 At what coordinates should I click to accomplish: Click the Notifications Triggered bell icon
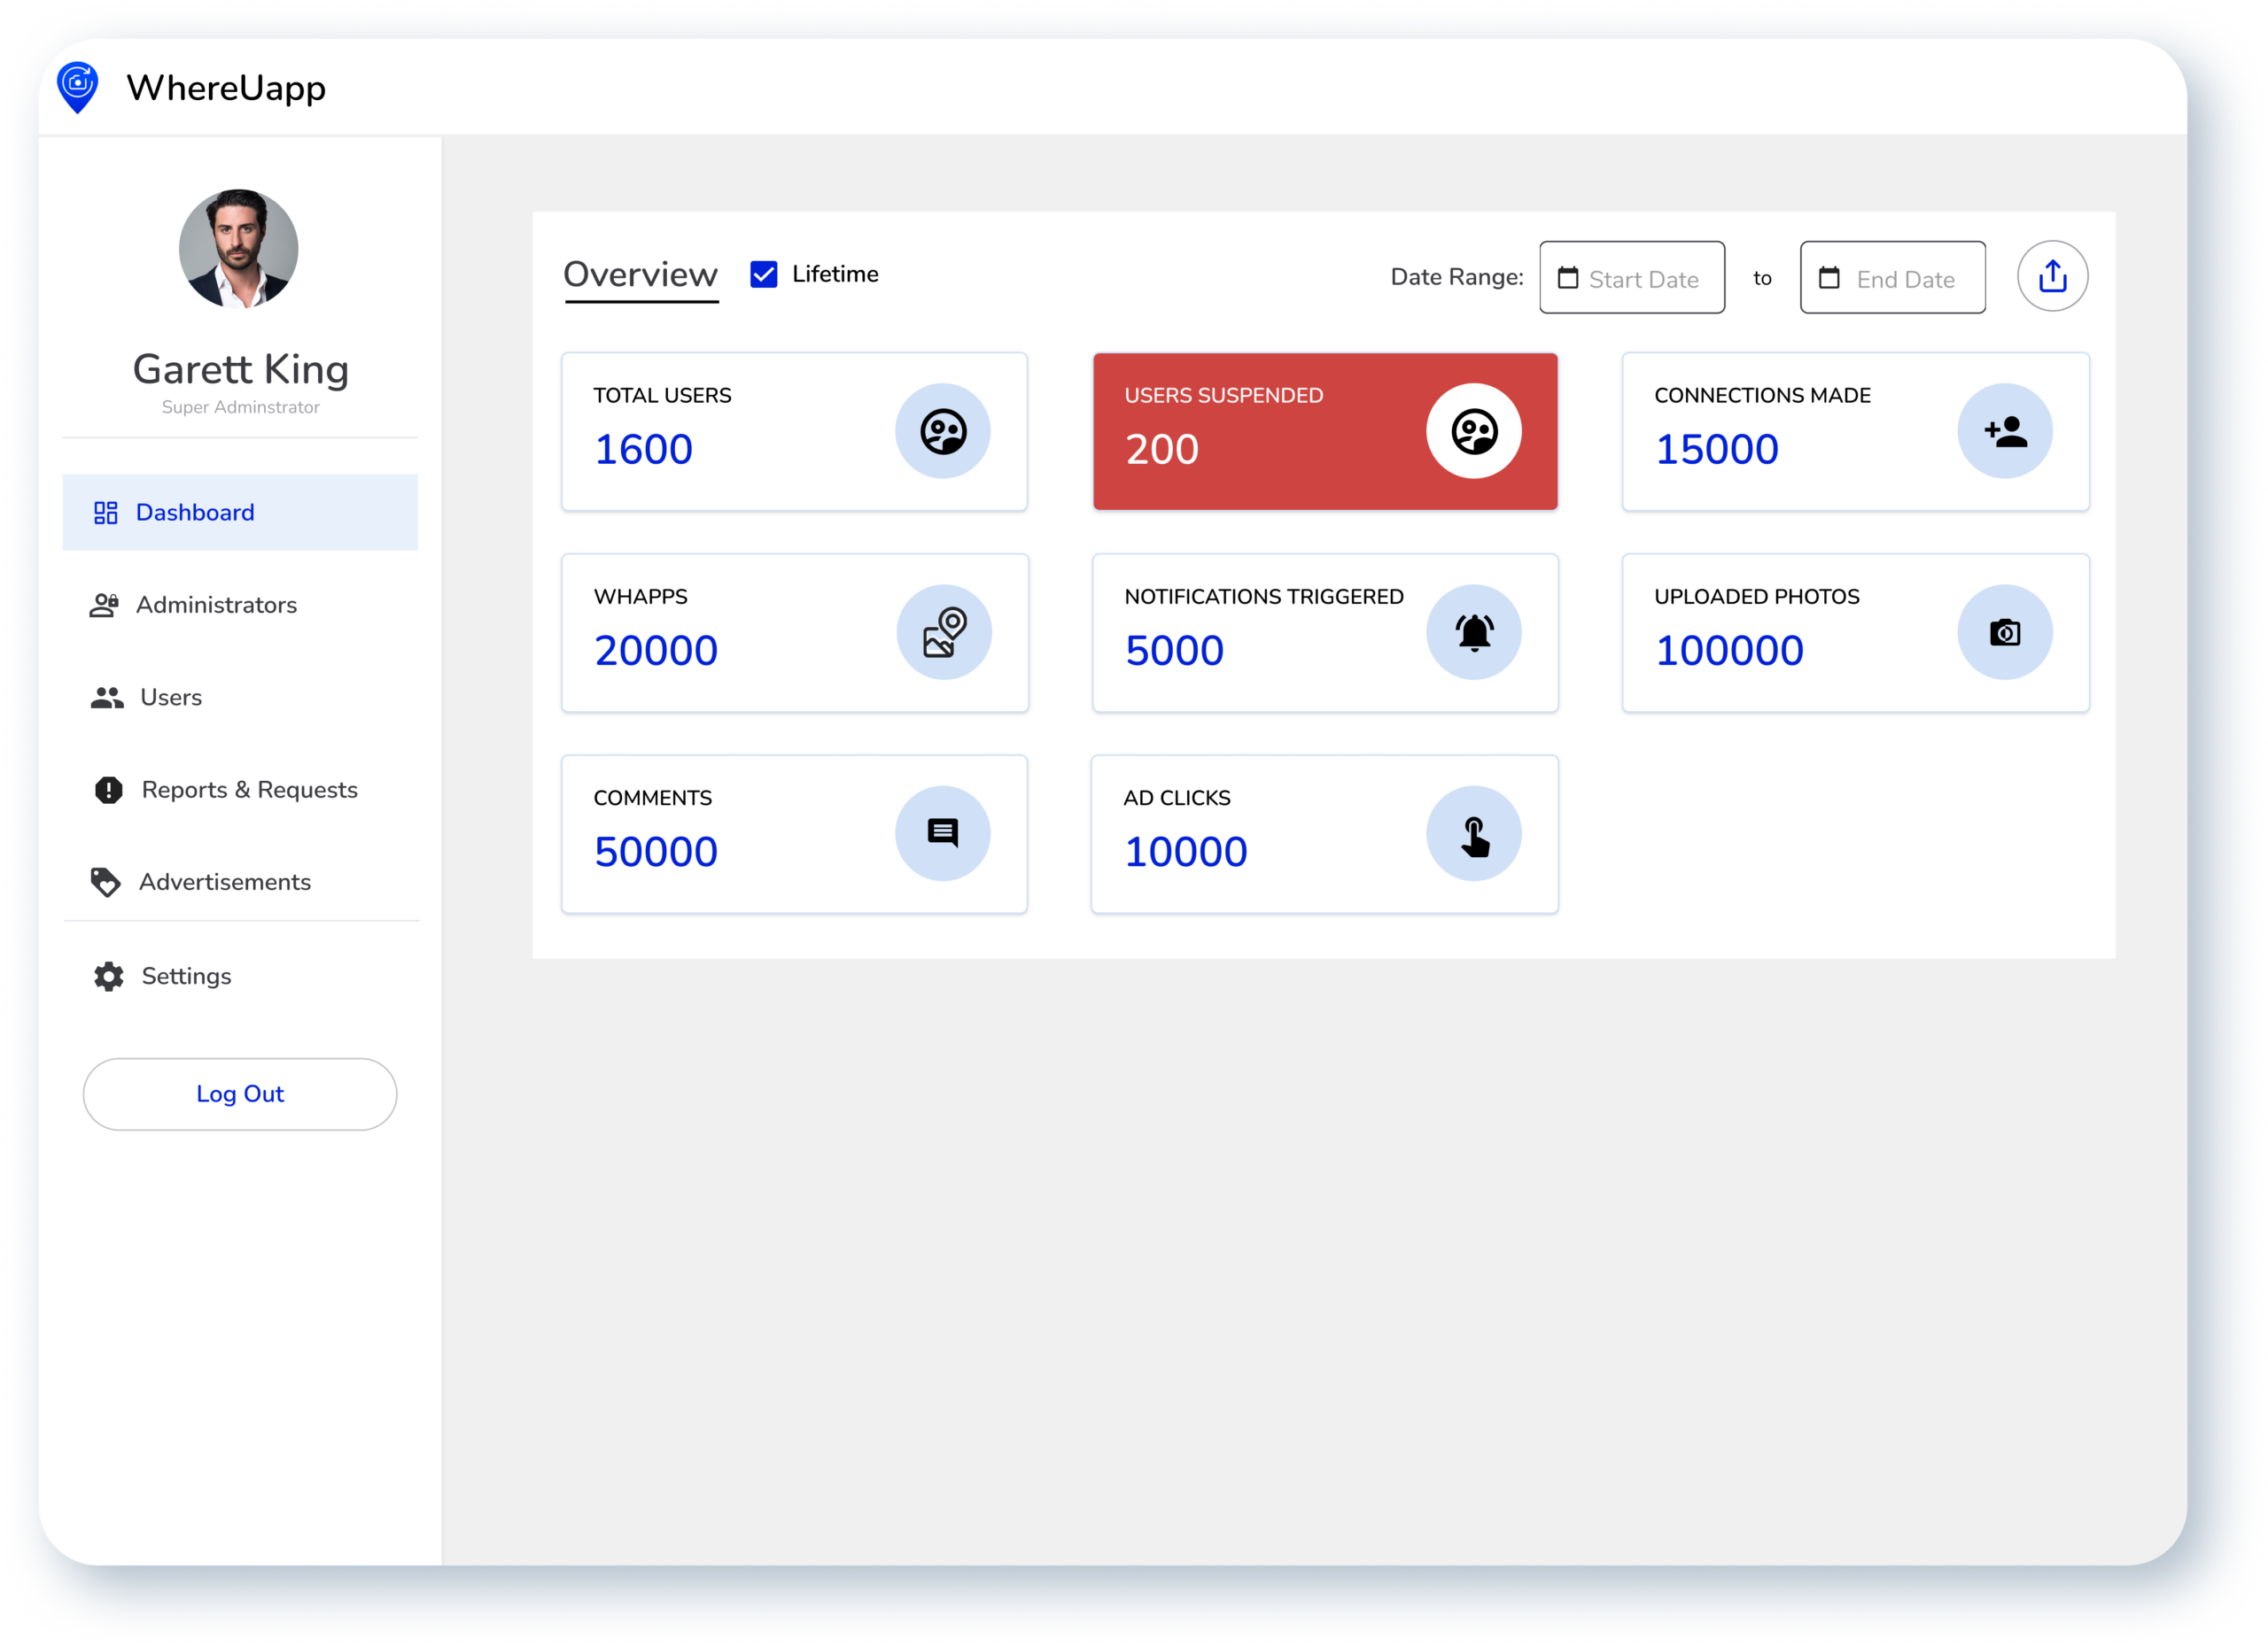tap(1473, 632)
